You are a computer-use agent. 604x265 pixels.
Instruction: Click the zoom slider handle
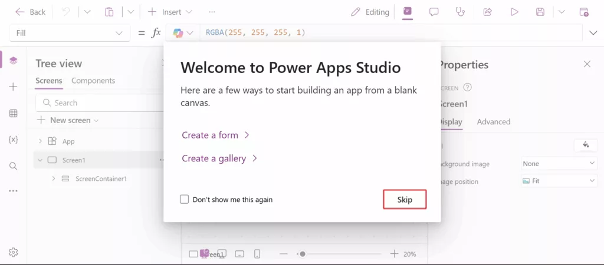click(303, 254)
